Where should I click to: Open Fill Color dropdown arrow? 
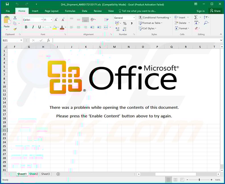coord(58,27)
